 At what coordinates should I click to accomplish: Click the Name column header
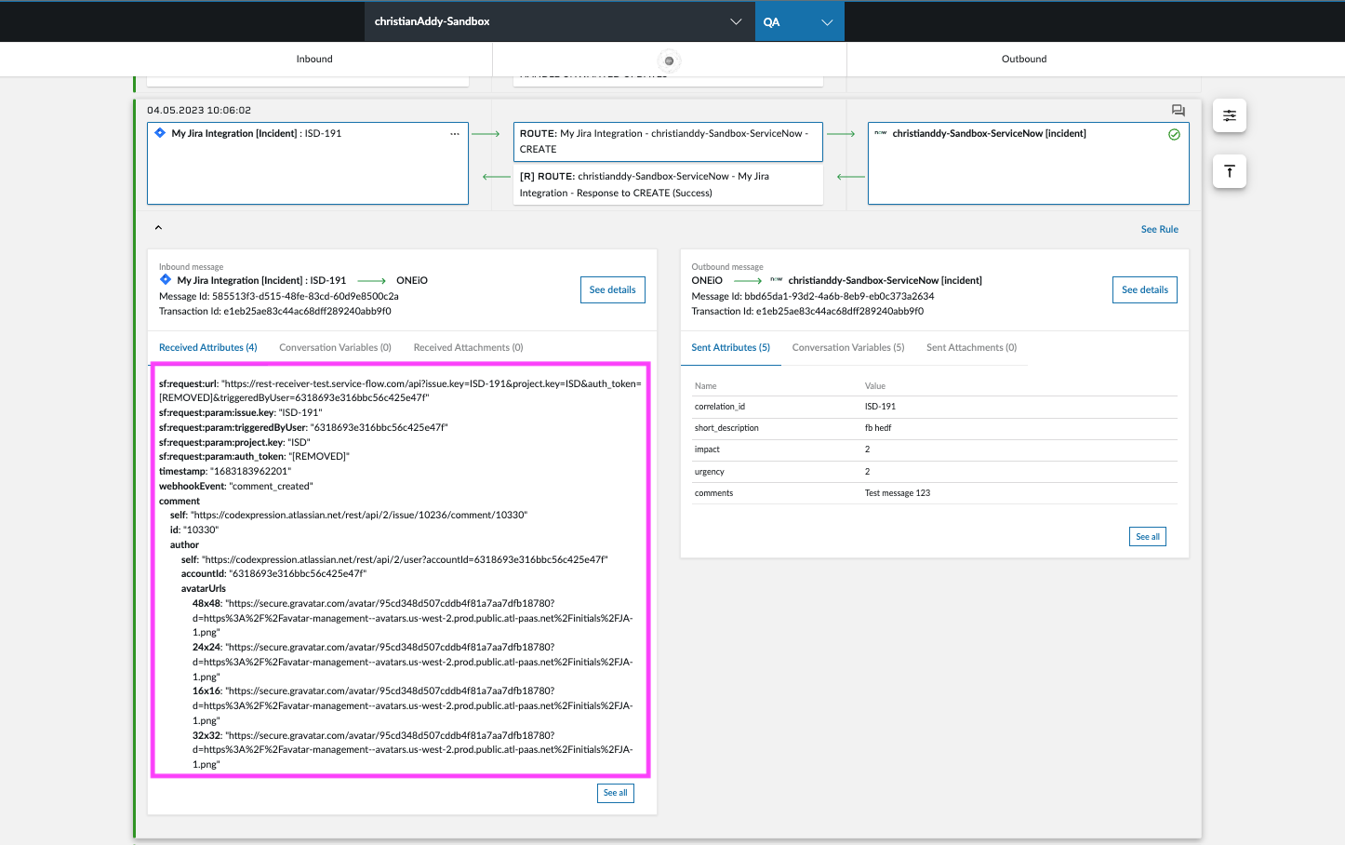[x=705, y=385]
